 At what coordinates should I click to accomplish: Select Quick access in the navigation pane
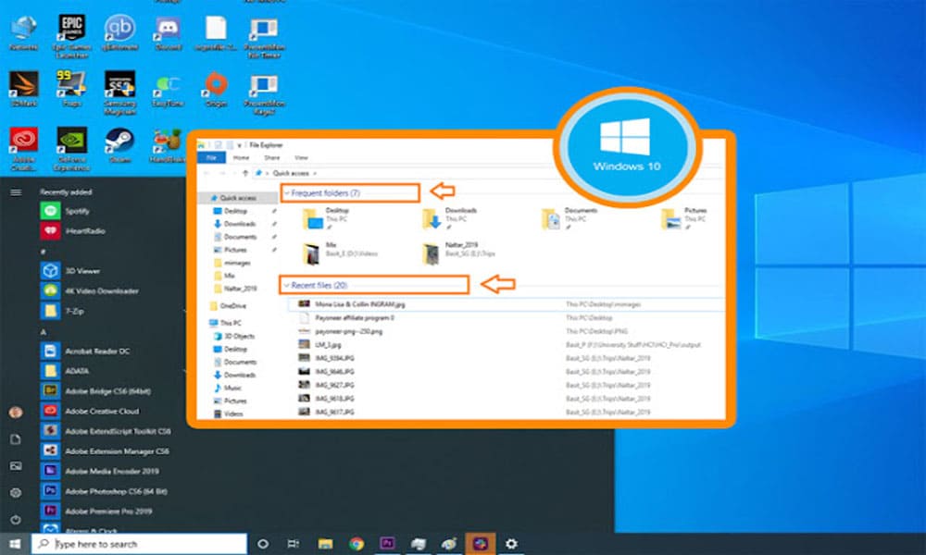238,198
